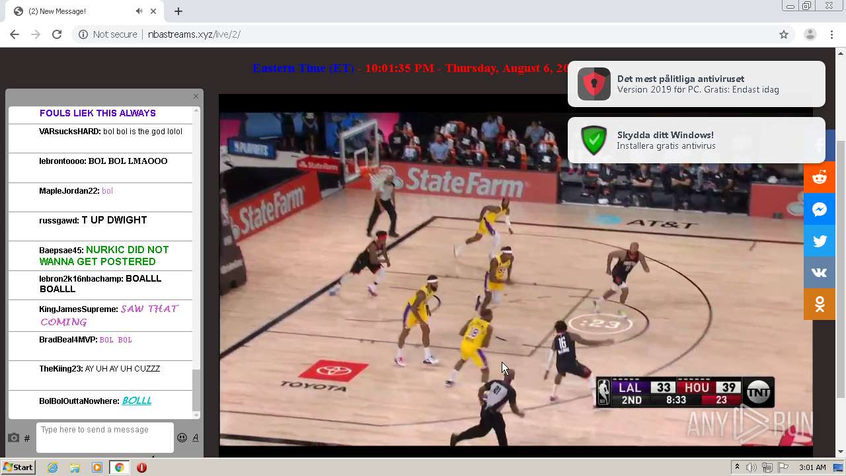The width and height of the screenshot is (846, 476).
Task: Open the network status tray icon
Action: point(767,467)
